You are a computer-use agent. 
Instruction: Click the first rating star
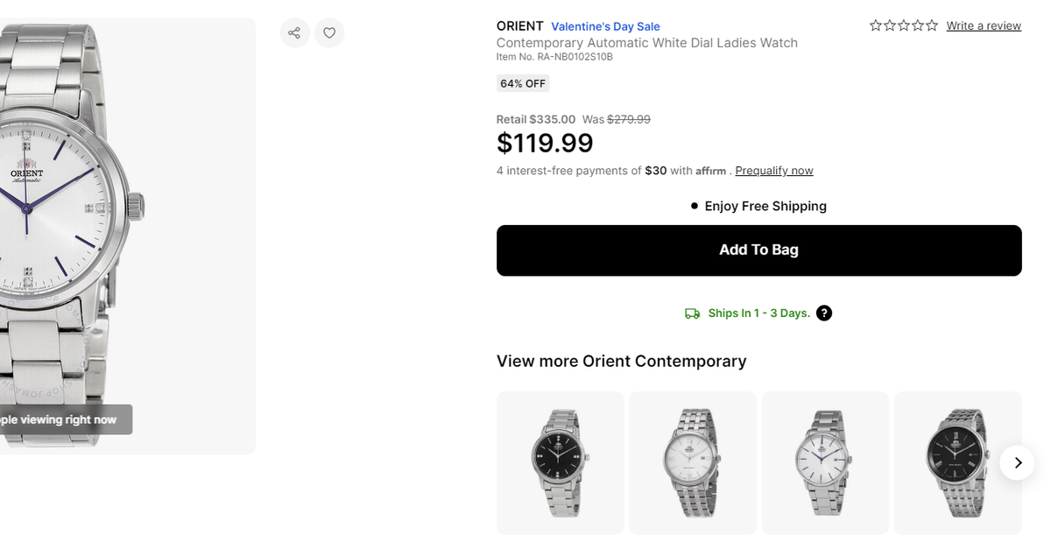point(876,25)
